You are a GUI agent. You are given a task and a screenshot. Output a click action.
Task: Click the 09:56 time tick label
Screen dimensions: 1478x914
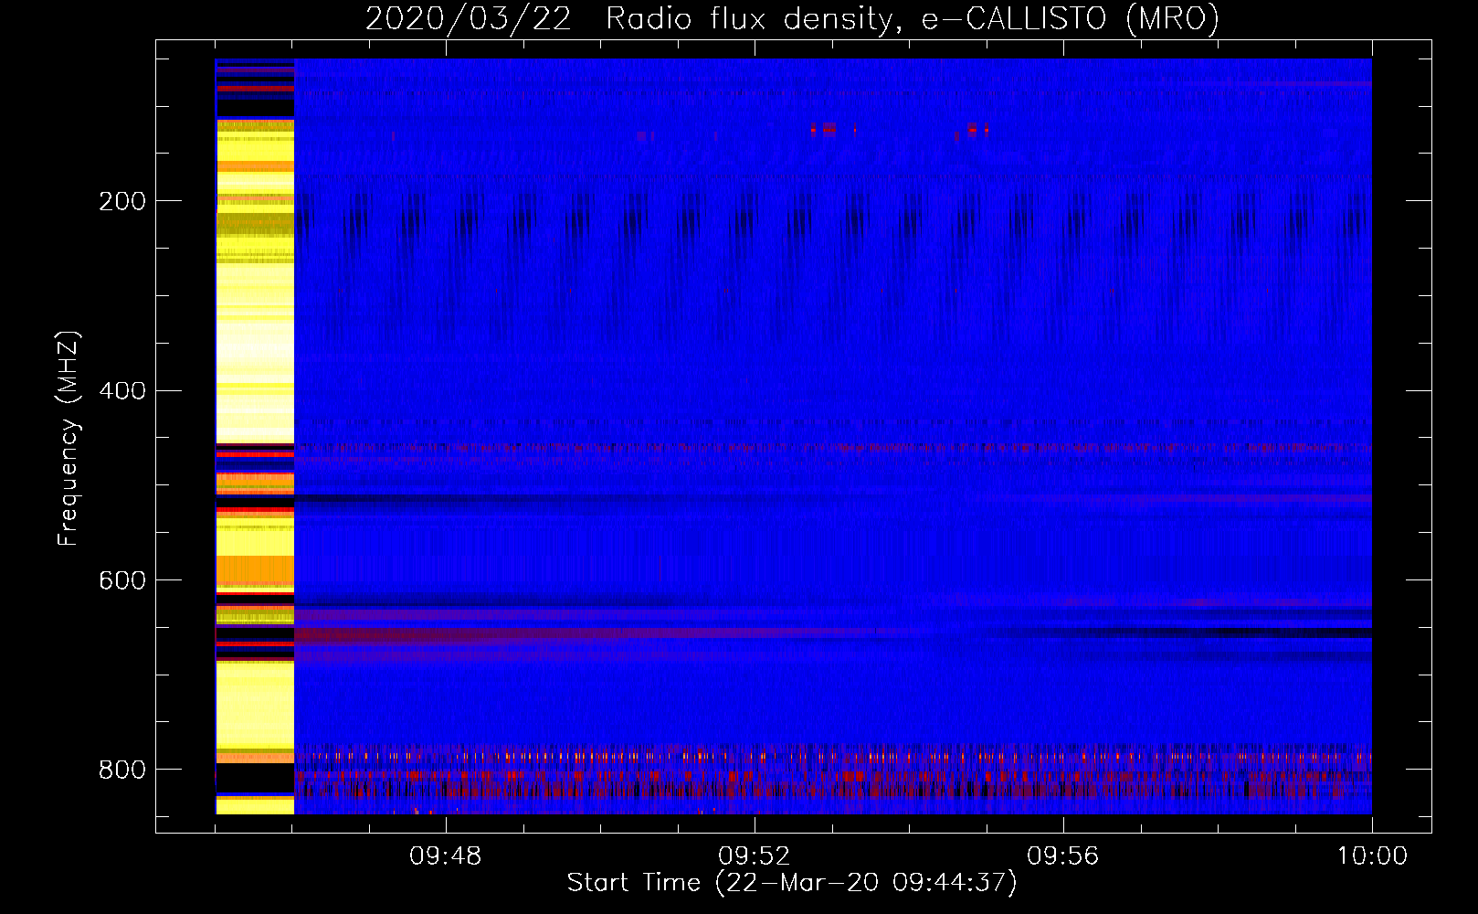point(1063,856)
